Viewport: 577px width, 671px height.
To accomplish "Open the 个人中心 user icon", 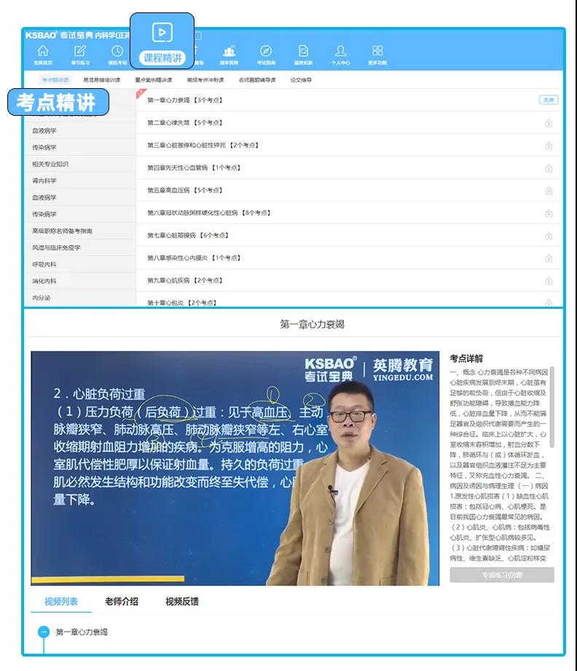I will pos(340,51).
